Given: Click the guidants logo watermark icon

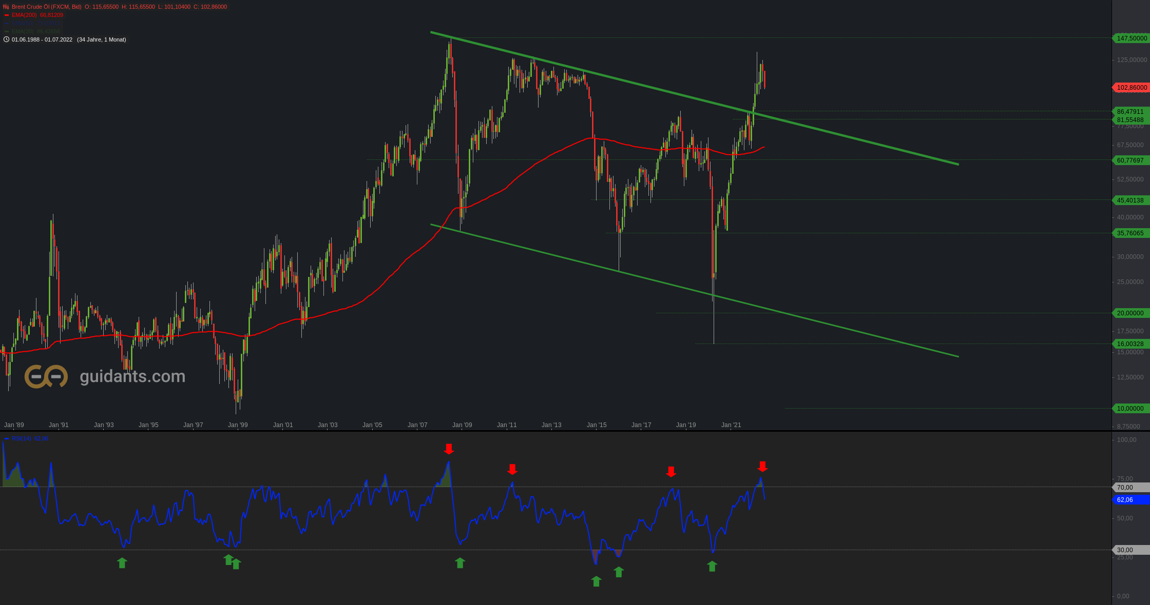Looking at the screenshot, I should tap(46, 377).
